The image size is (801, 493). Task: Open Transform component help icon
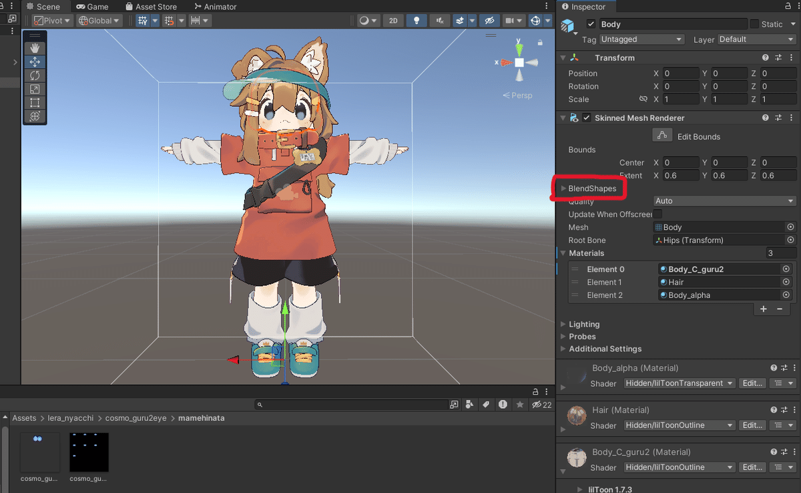tap(766, 58)
